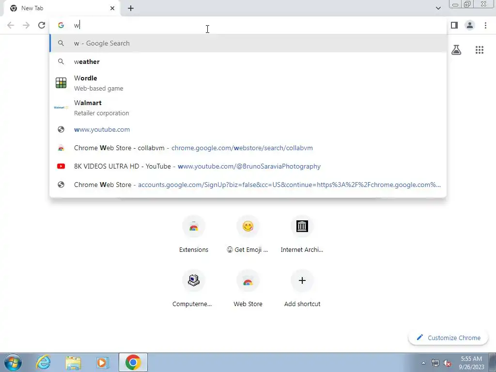Choose the 'weather' search suggestion
The width and height of the screenshot is (496, 372).
click(x=248, y=62)
